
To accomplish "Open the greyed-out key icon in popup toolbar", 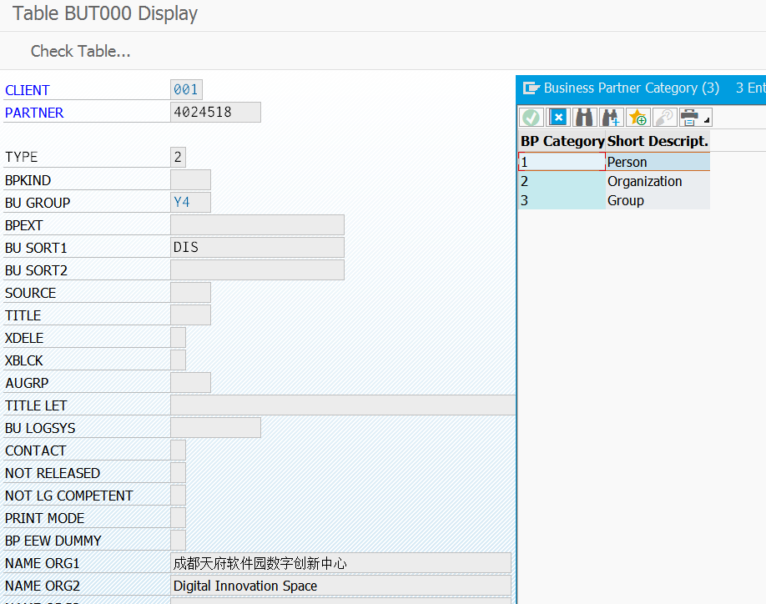I will click(664, 118).
